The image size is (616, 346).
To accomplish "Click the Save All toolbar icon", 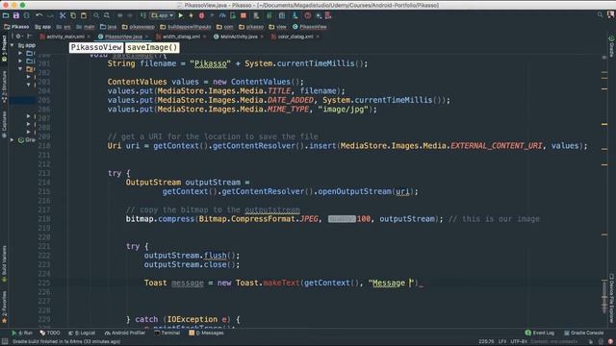I will pyautogui.click(x=16, y=15).
